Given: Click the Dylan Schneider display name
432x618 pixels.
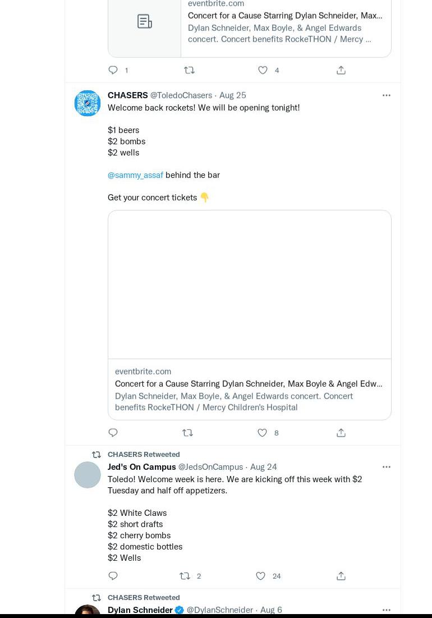Looking at the screenshot, I should [140, 610].
